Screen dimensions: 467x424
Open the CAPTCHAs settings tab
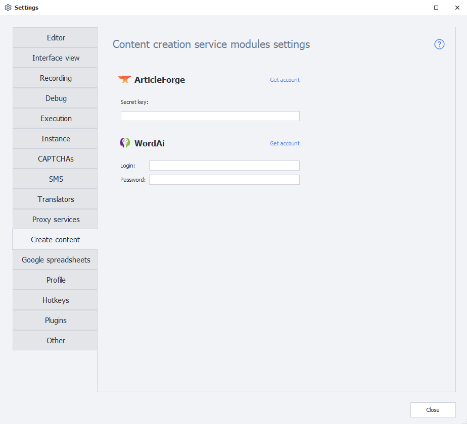pyautogui.click(x=56, y=159)
